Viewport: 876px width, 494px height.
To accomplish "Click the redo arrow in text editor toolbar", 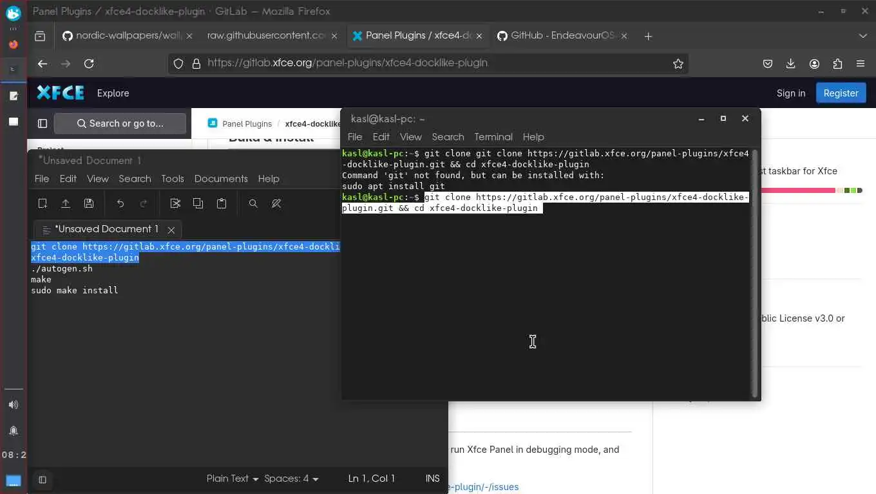I will pyautogui.click(x=144, y=203).
